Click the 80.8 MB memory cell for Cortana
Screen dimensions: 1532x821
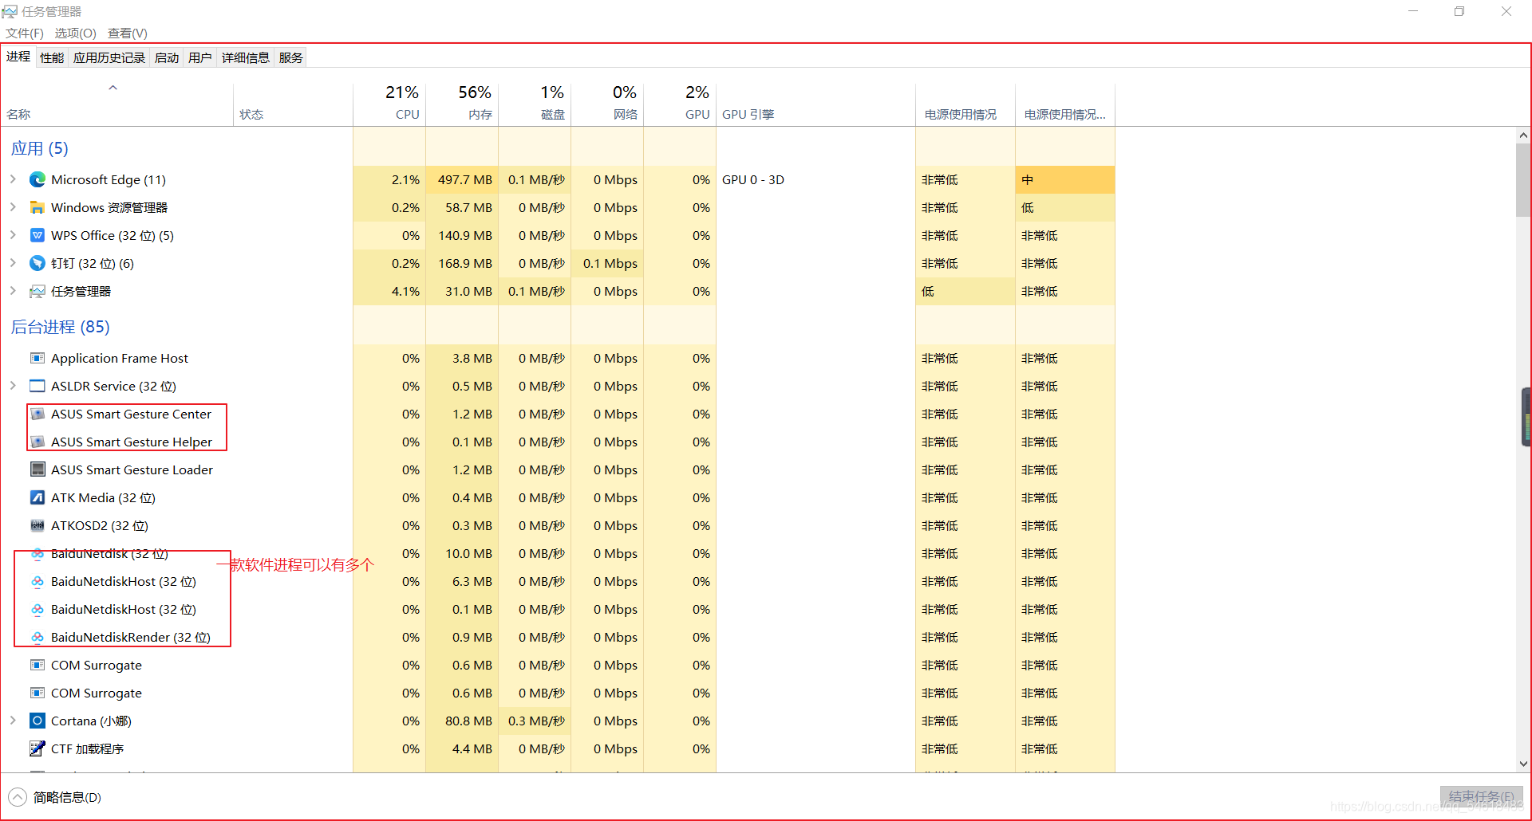point(462,721)
